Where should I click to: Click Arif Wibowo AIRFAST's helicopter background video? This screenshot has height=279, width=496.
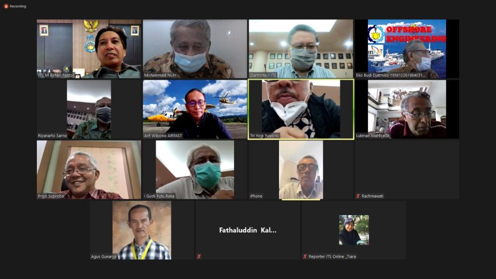195,109
